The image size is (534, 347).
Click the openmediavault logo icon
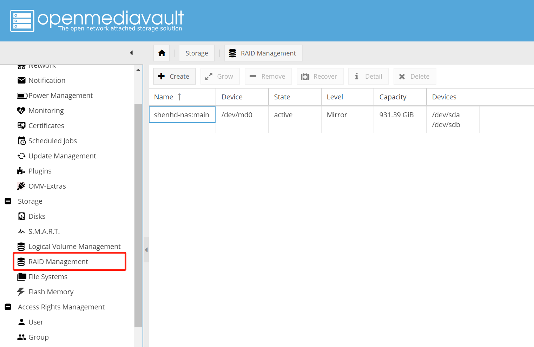tap(22, 21)
